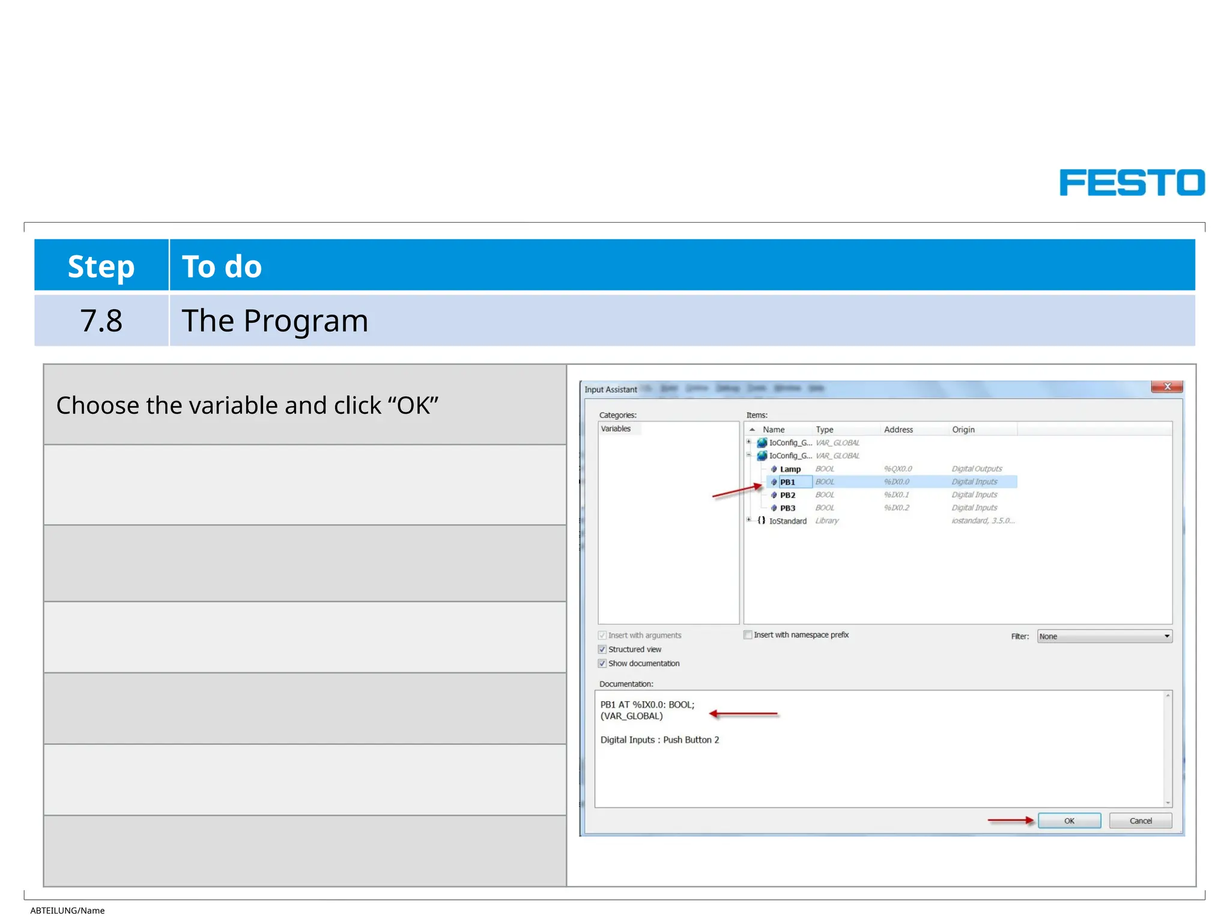Click the 'PB1 AT %IX0.0: BOOL;' documentation text

pyautogui.click(x=647, y=705)
